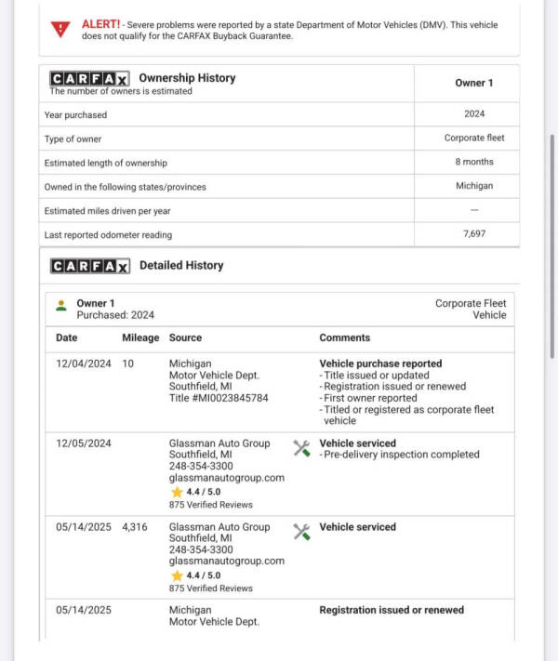Click the CARFAX logo beside Ownership History
Screen dimensions: 558x661
point(89,79)
